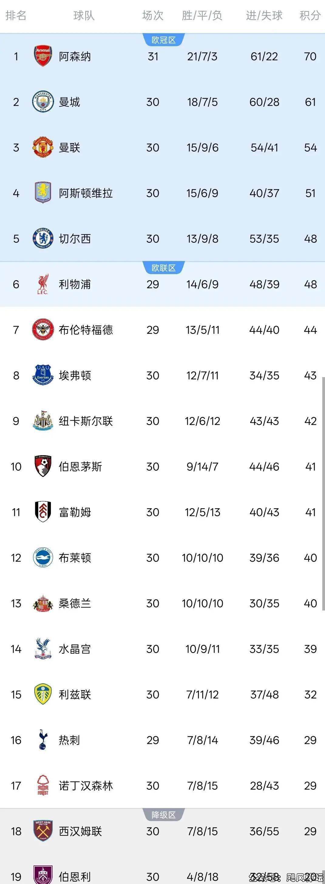
Task: Click the vertical scrollbar on right edge
Action: click(x=323, y=494)
